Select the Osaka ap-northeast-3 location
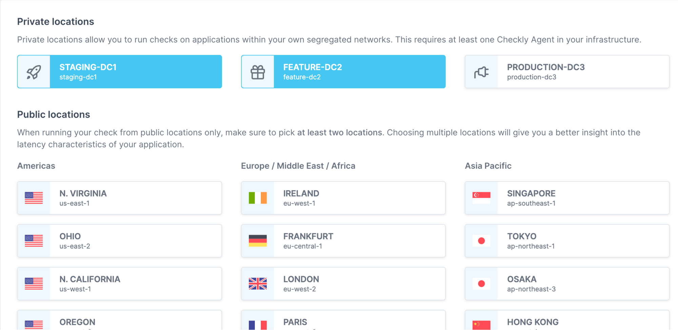Image resolution: width=678 pixels, height=330 pixels. pyautogui.click(x=576, y=284)
